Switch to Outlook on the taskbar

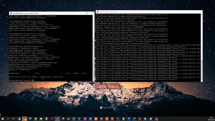coord(25,119)
